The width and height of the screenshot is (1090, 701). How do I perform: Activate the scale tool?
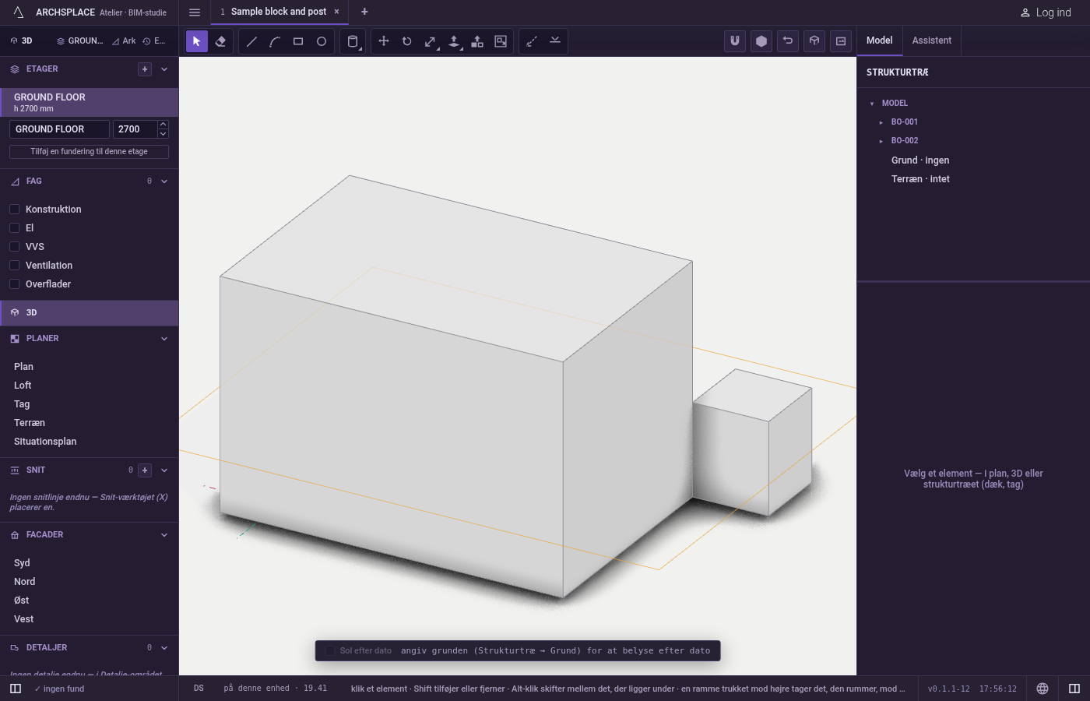pyautogui.click(x=431, y=41)
